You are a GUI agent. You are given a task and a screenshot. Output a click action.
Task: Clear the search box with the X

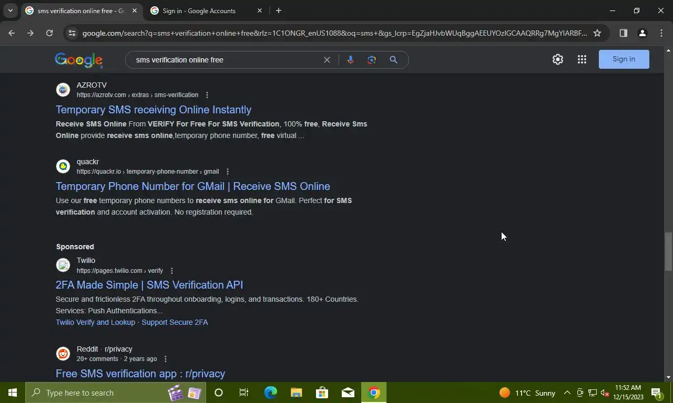pyautogui.click(x=327, y=60)
